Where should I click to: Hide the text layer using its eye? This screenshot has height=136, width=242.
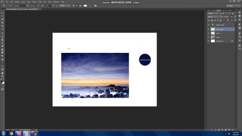(x=208, y=25)
